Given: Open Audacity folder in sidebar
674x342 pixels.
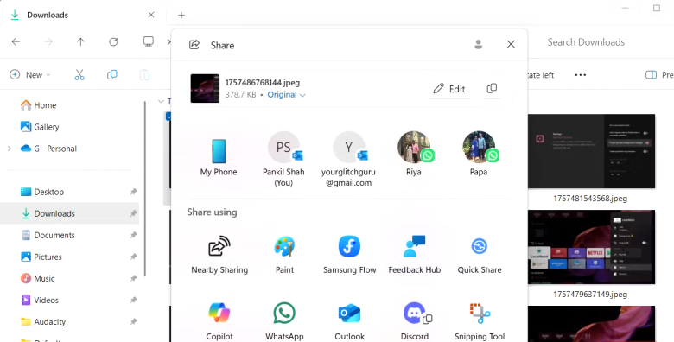Looking at the screenshot, I should click(x=43, y=322).
